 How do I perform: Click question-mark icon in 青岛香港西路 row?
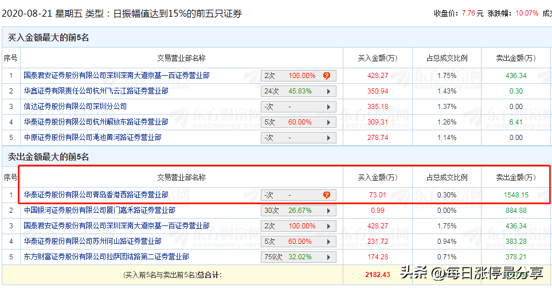tap(327, 195)
